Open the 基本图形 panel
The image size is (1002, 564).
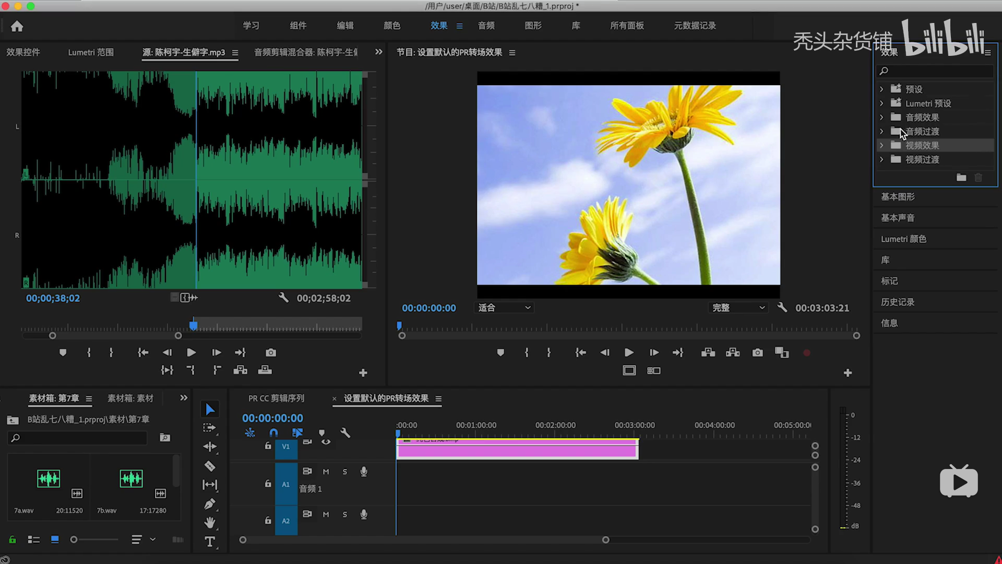tap(898, 197)
